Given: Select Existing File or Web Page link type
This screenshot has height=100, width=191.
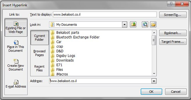Looking at the screenshot, I should pyautogui.click(x=16, y=27).
